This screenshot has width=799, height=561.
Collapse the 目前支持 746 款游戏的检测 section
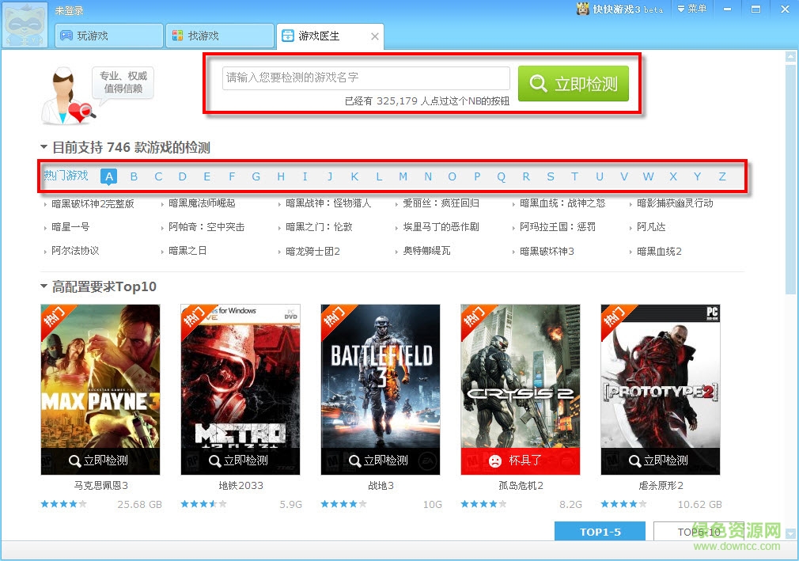click(x=44, y=147)
